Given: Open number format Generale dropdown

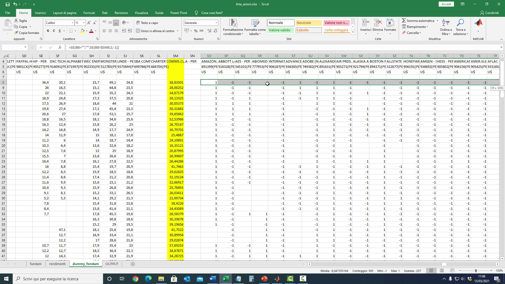Looking at the screenshot, I should (216, 23).
